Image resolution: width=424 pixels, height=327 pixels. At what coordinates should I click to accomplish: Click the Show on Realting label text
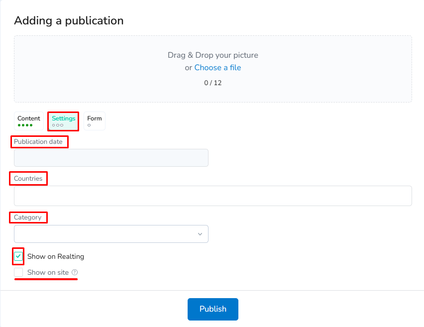coord(56,256)
